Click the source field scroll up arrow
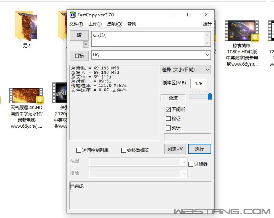The image size is (274, 218). tap(207, 35)
